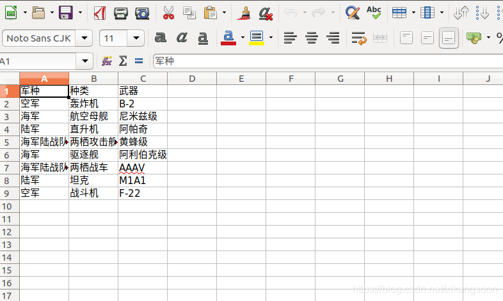Toggle Italic formatting
503x301 pixels.
click(x=182, y=38)
